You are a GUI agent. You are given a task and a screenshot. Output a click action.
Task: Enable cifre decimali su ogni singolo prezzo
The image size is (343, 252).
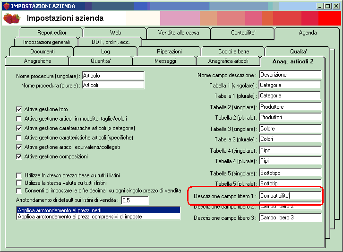click(19, 191)
